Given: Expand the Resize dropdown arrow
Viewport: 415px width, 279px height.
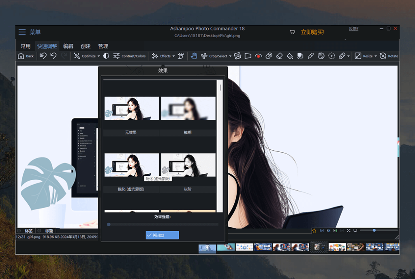Looking at the screenshot, I should pos(376,56).
